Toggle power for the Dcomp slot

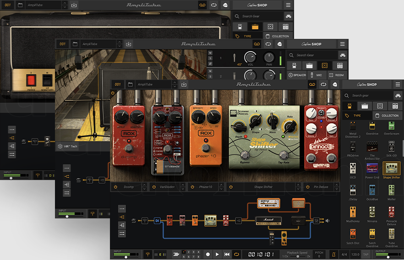point(115,187)
